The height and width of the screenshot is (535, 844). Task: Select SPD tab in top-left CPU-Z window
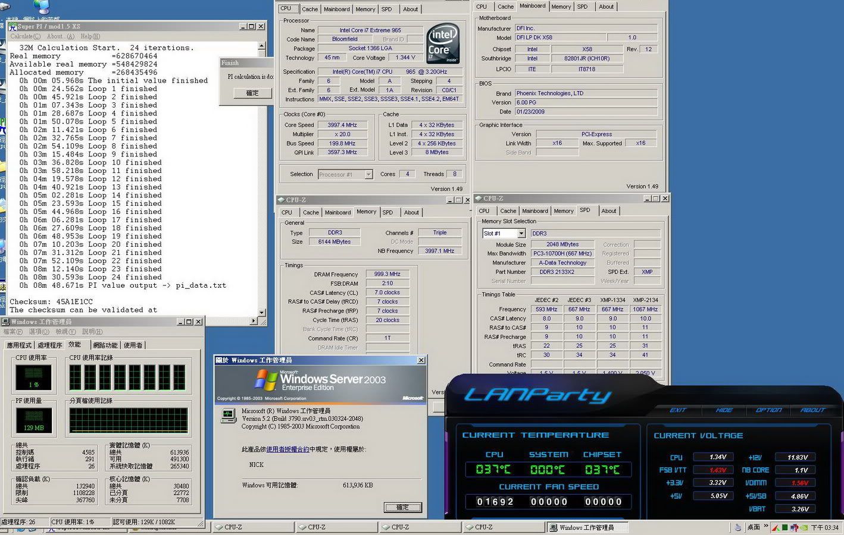click(x=387, y=9)
